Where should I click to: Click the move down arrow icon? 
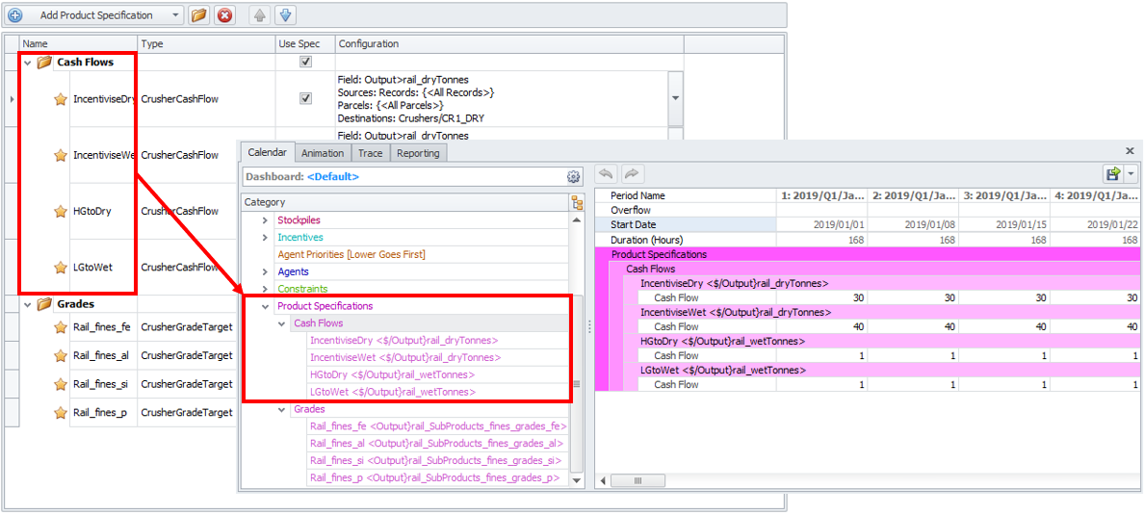[285, 15]
